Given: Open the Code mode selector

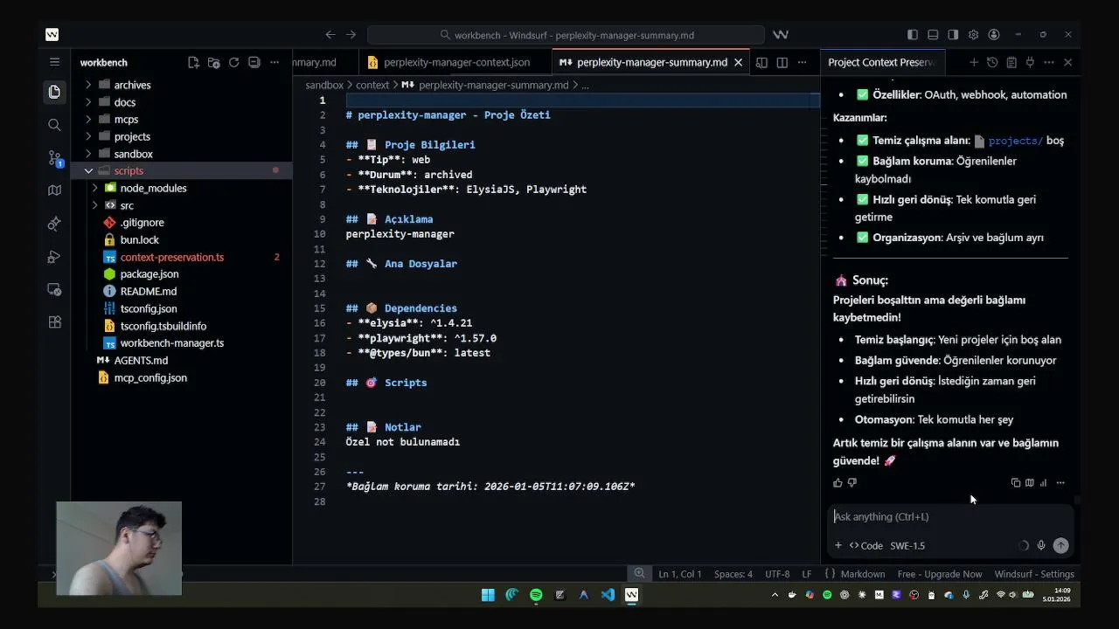Looking at the screenshot, I should 865,545.
